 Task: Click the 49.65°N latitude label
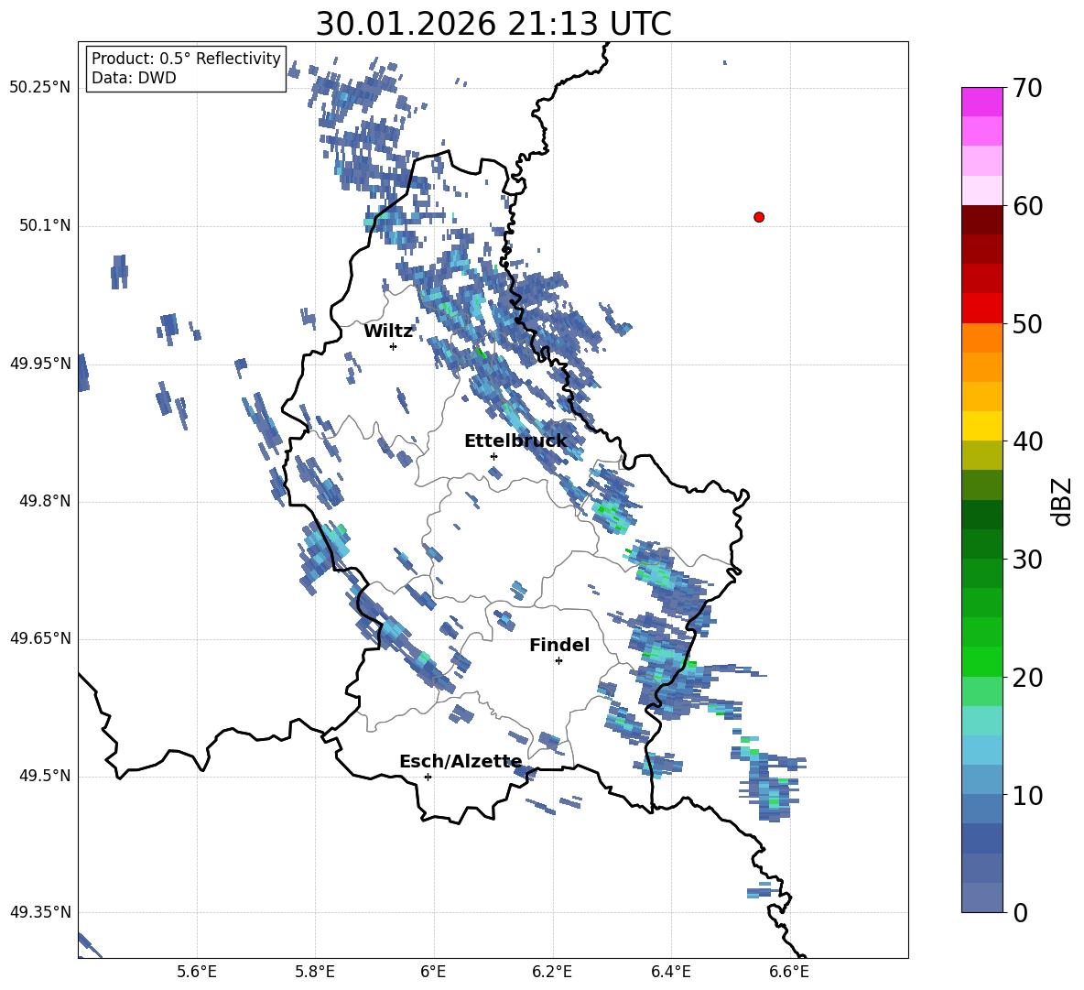40,638
